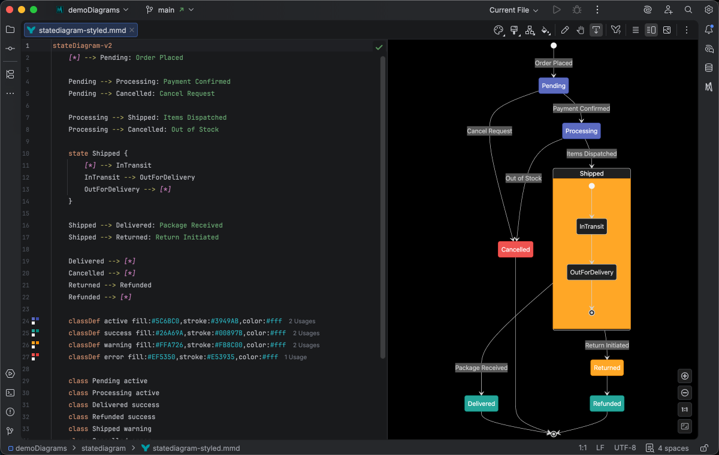Open the AI Assistant swirl icon in title bar

tap(648, 10)
